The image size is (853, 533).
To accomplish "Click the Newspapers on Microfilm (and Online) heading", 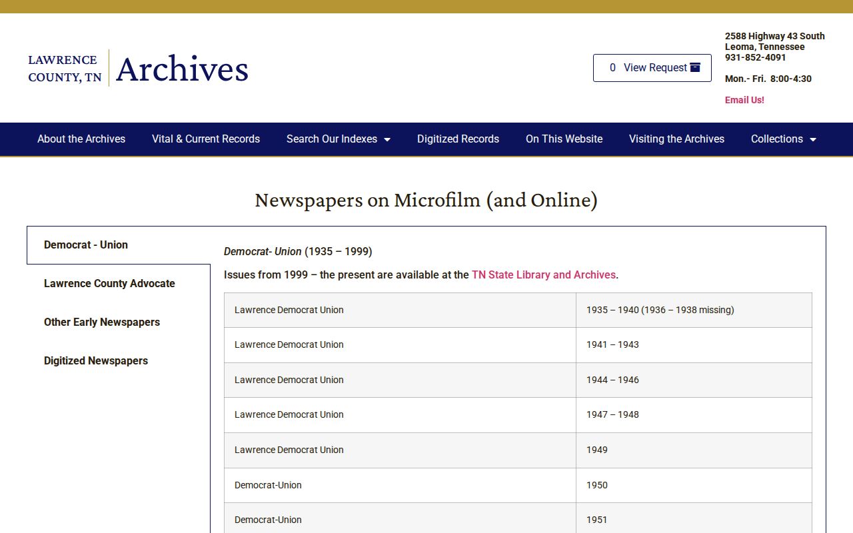I will pyautogui.click(x=426, y=200).
